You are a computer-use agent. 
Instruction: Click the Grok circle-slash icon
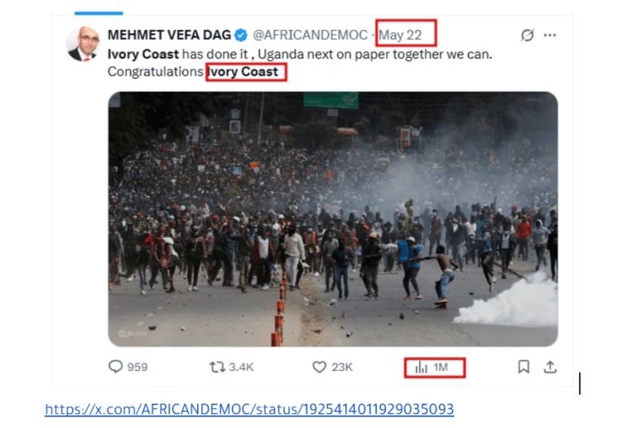coord(527,35)
